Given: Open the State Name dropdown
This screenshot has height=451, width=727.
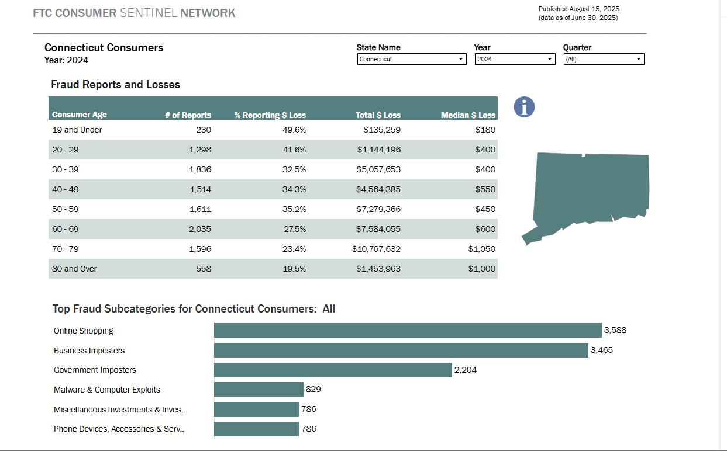Looking at the screenshot, I should click(412, 59).
